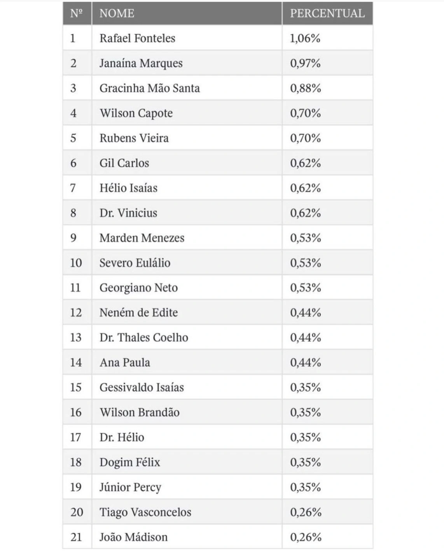
Task: Select the Wilson Capote row name
Action: (x=136, y=113)
